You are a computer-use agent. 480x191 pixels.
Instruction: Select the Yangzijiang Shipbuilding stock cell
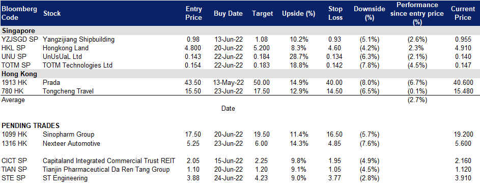tap(79, 40)
